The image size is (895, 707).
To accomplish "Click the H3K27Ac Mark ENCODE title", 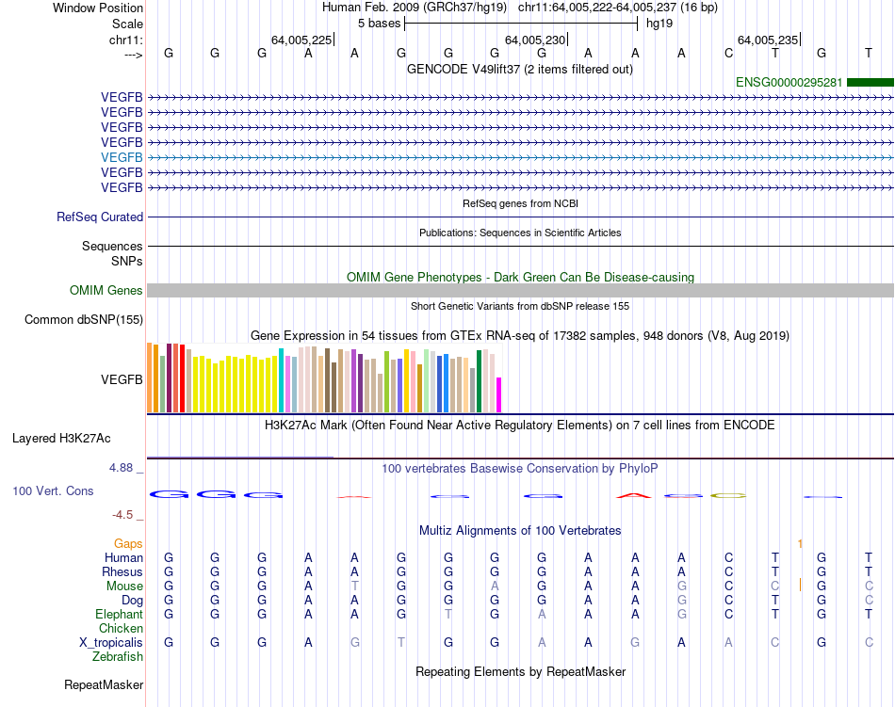I will (520, 426).
